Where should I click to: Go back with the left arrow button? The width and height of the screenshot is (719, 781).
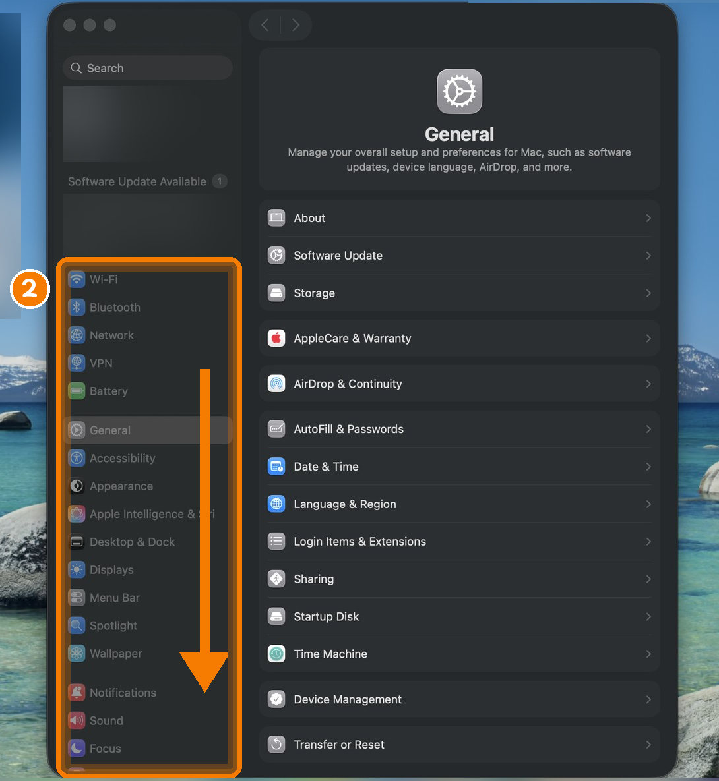pos(265,25)
